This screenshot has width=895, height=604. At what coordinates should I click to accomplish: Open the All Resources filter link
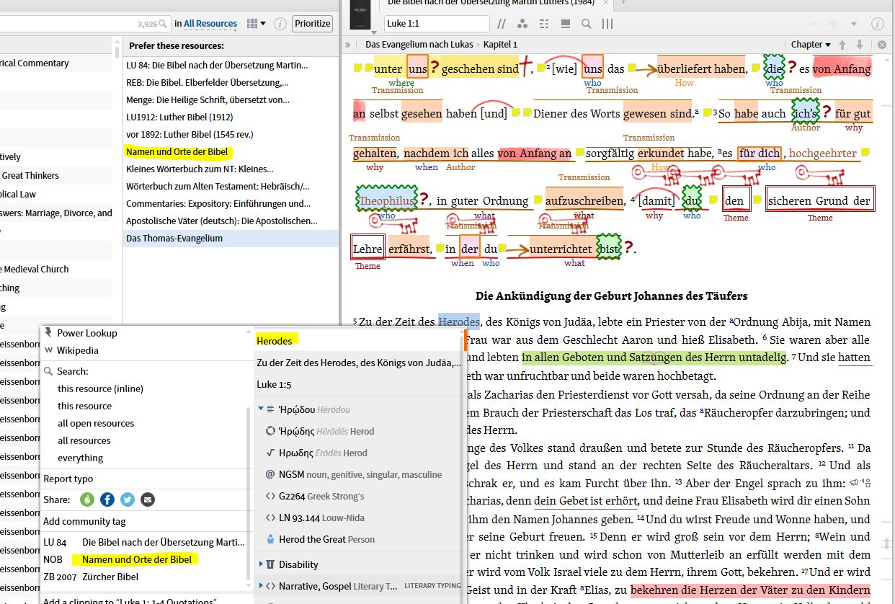[210, 24]
